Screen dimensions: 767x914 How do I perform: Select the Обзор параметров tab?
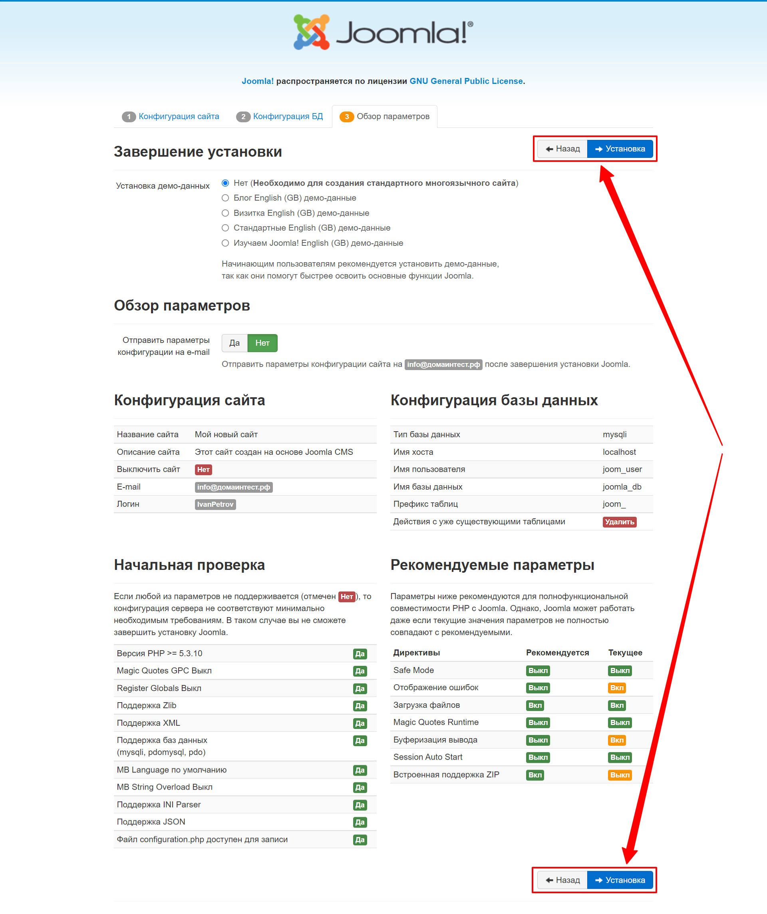coord(392,116)
